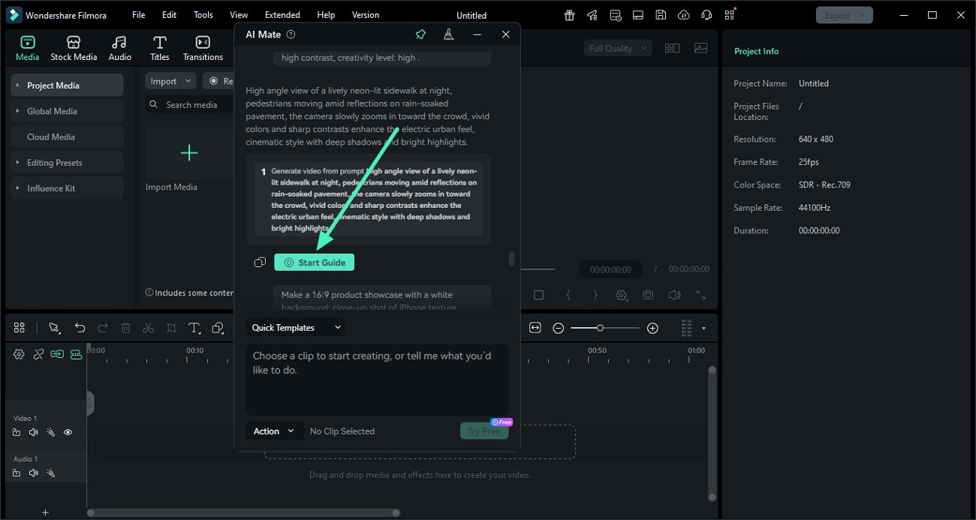This screenshot has height=520, width=976.
Task: Click the flask icon in AI Mate header
Action: click(448, 35)
